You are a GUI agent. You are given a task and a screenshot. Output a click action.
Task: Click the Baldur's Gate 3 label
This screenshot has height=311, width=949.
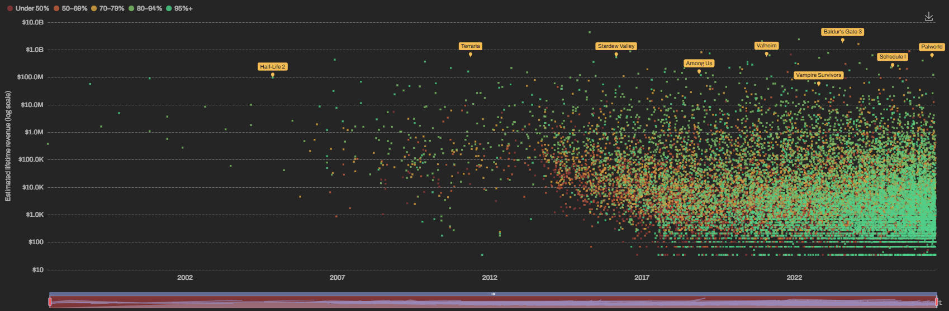coord(843,32)
